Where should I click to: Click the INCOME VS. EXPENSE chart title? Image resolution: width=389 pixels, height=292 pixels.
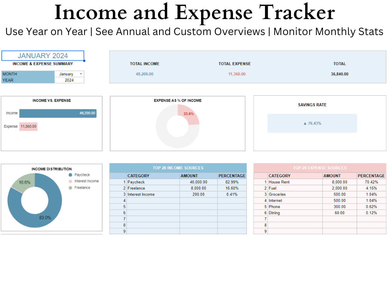[52, 100]
